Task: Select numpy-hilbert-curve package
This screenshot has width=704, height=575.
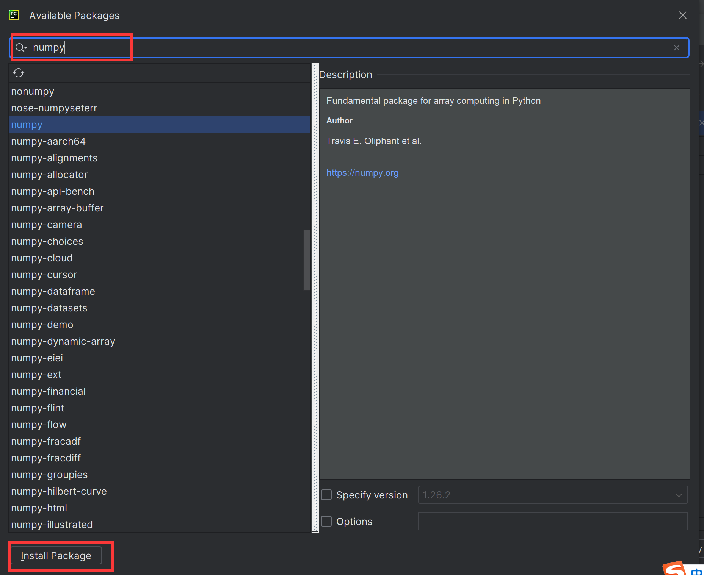Action: coord(160,491)
